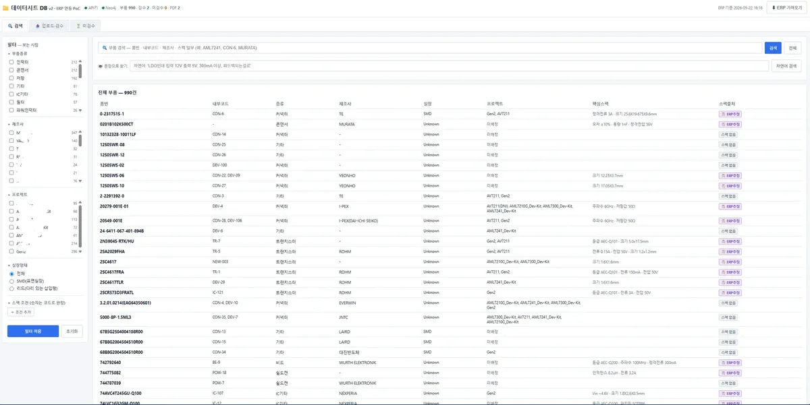Screen dimensions: 810x405
Task: Click the ERP추정 badge on row 0-2317515-1
Action: tap(730, 114)
